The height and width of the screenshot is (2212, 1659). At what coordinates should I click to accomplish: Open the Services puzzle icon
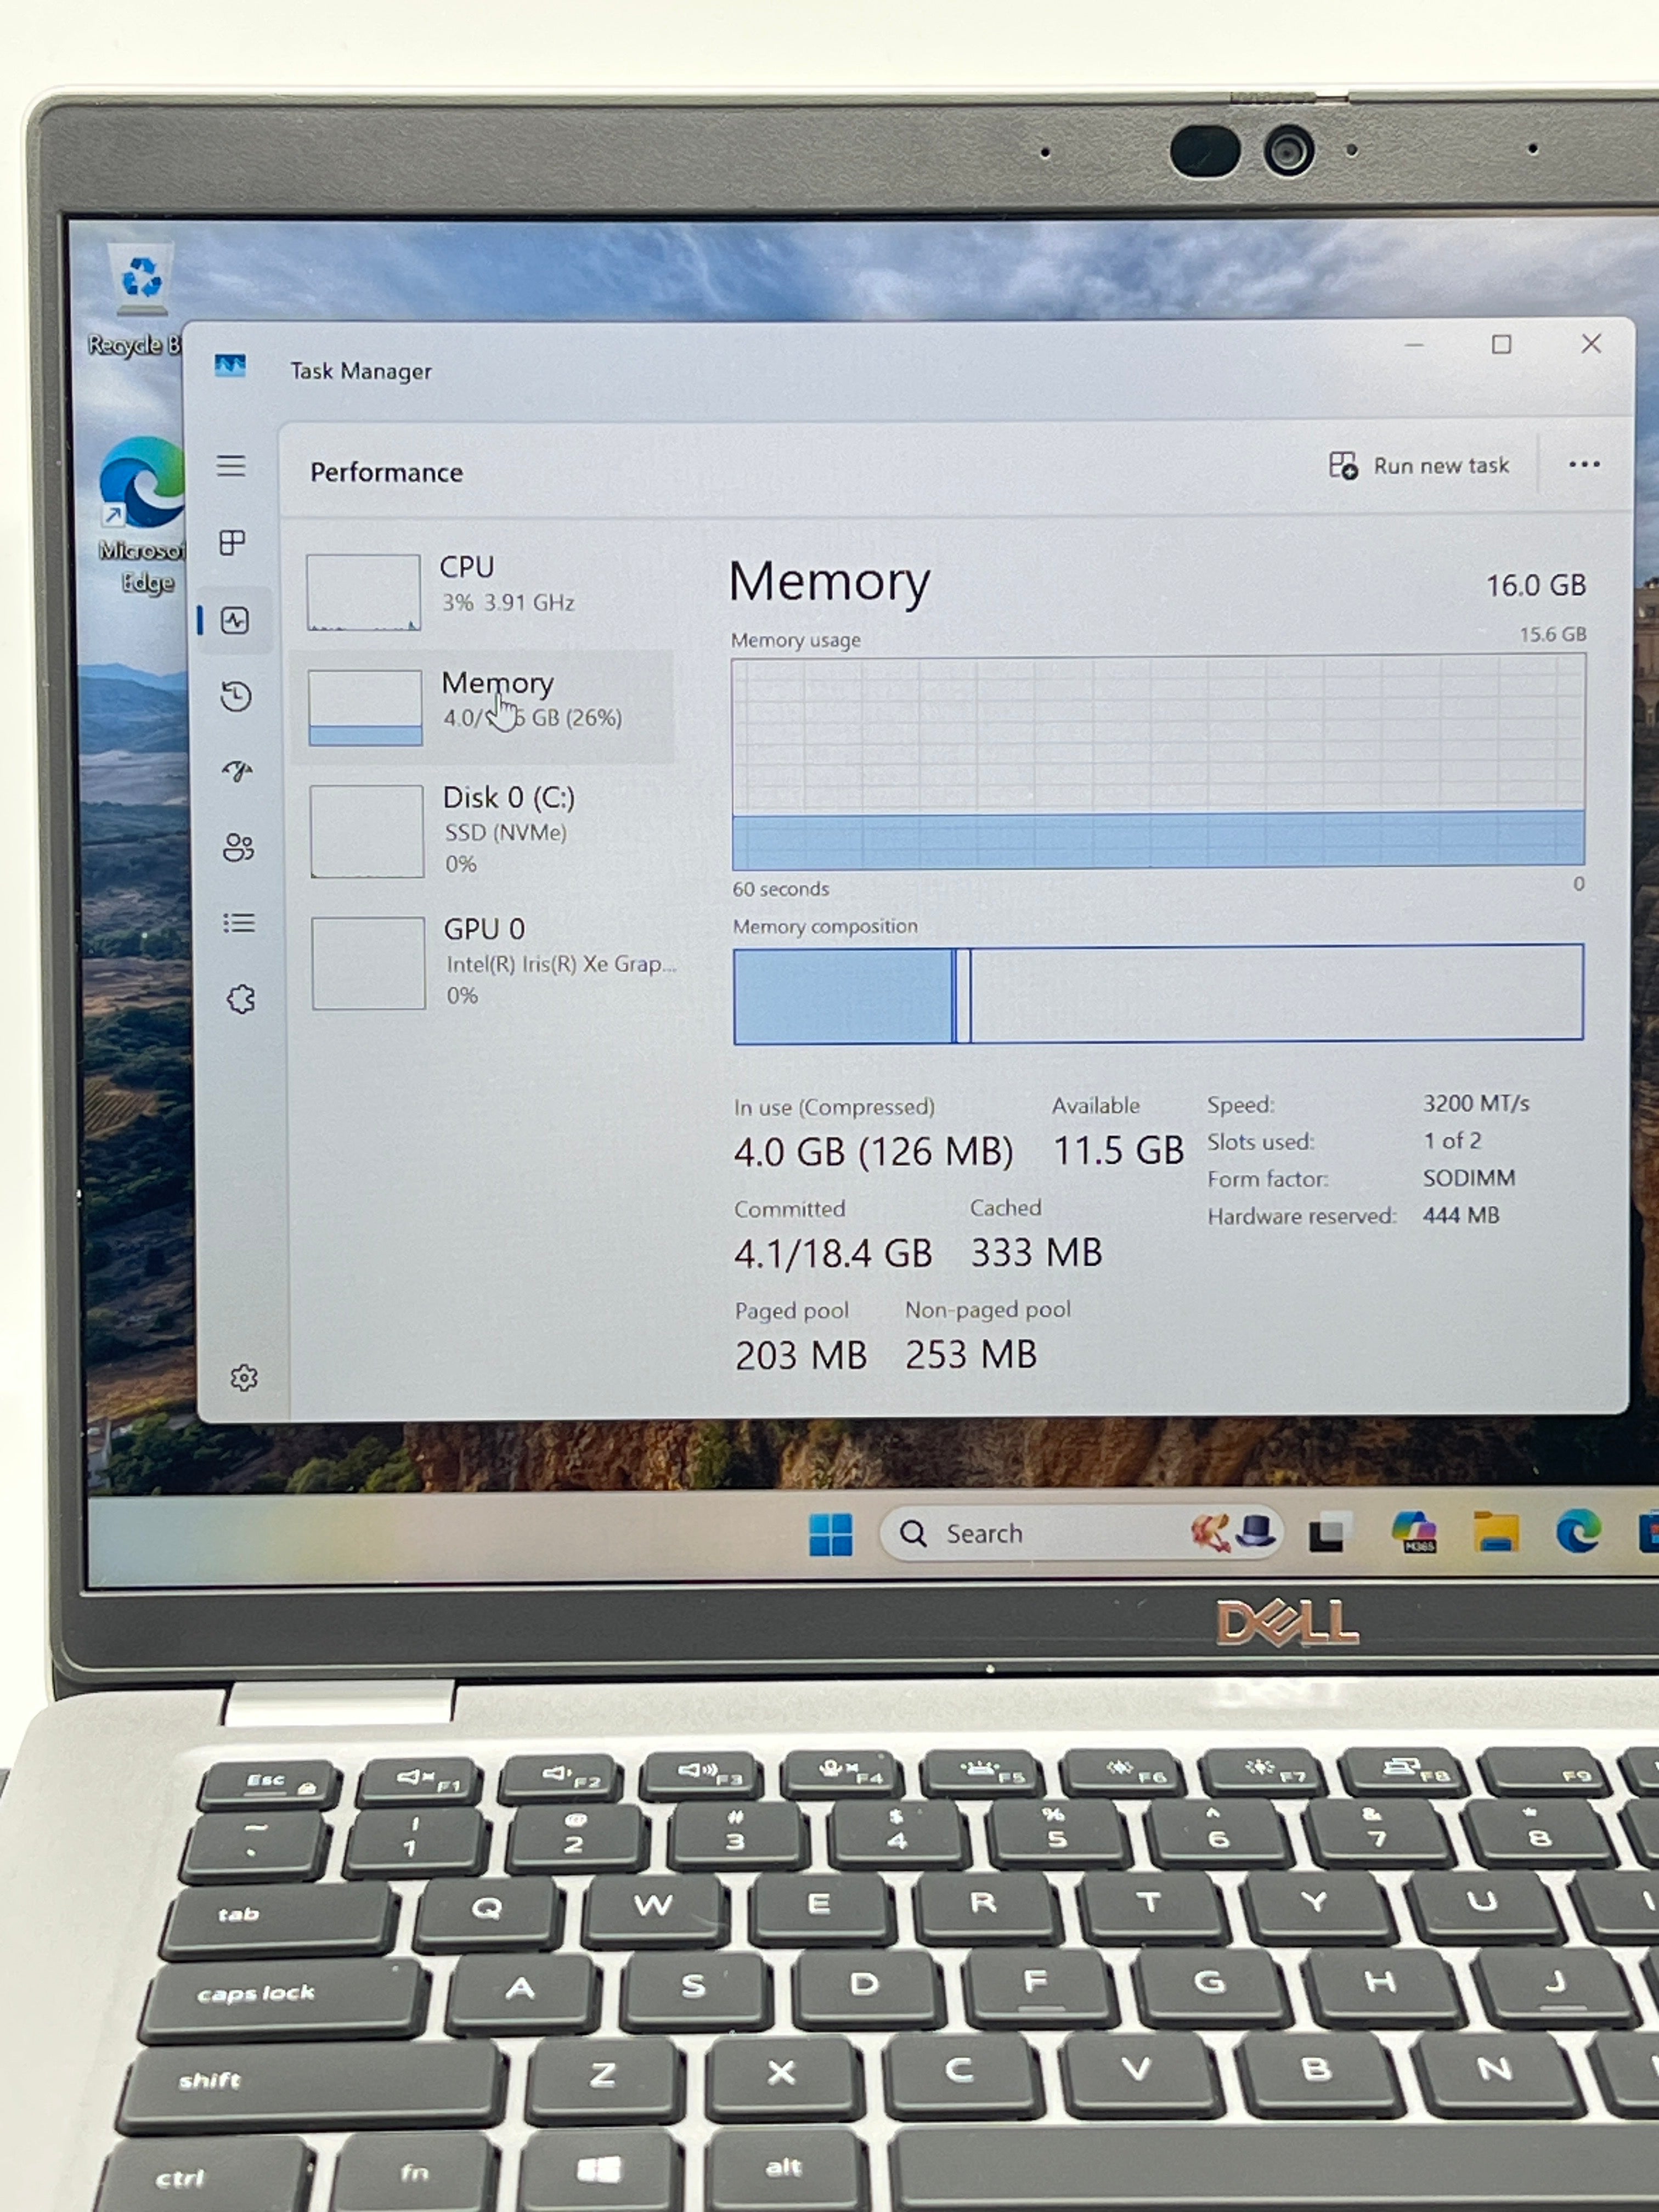[241, 999]
